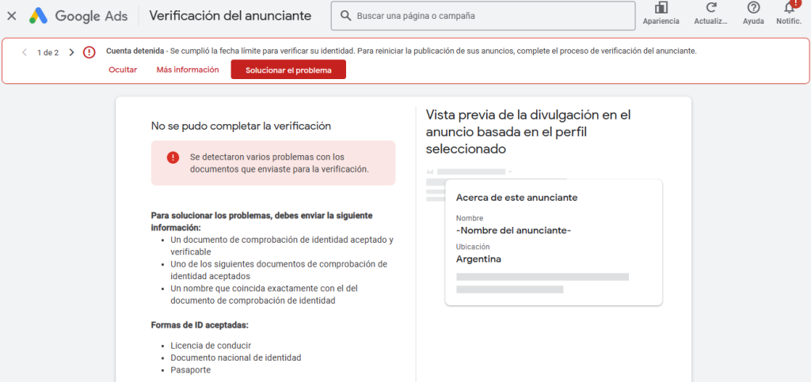
Task: Click the Actualizar refresh icon
Action: [712, 8]
